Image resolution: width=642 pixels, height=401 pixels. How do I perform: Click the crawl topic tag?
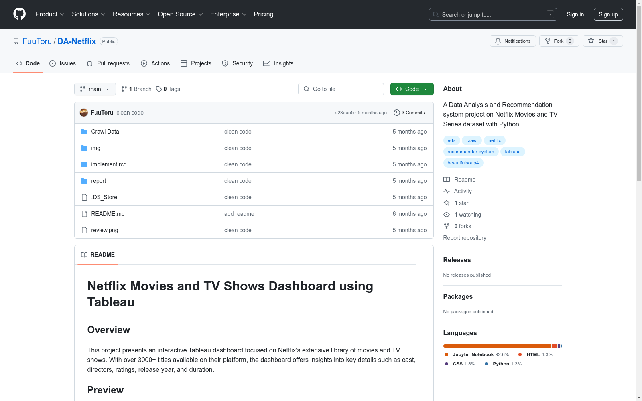(x=472, y=140)
